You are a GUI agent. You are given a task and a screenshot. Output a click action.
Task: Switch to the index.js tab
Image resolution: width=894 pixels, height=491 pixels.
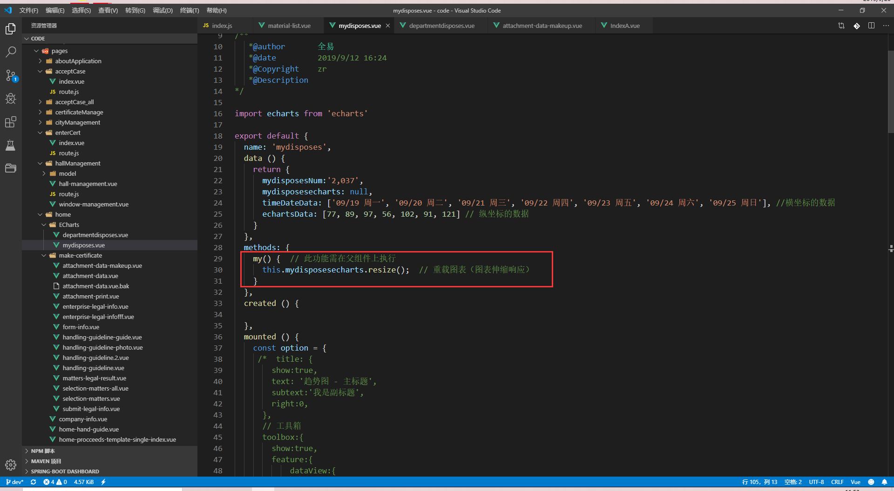click(x=225, y=26)
